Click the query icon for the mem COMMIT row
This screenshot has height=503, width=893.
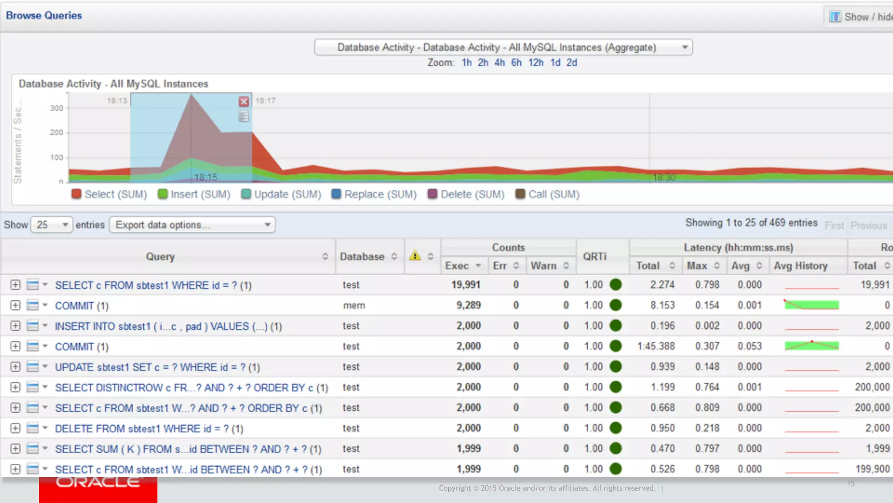click(x=33, y=305)
